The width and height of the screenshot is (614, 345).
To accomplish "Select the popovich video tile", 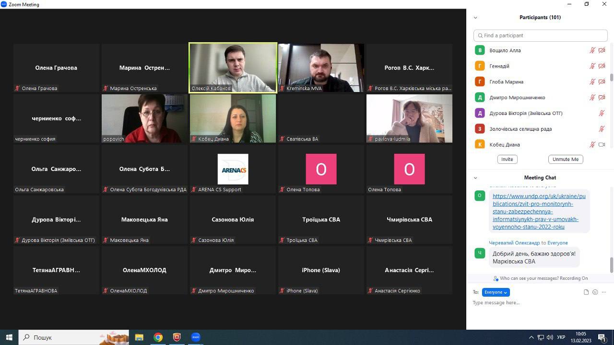I will coord(144,118).
